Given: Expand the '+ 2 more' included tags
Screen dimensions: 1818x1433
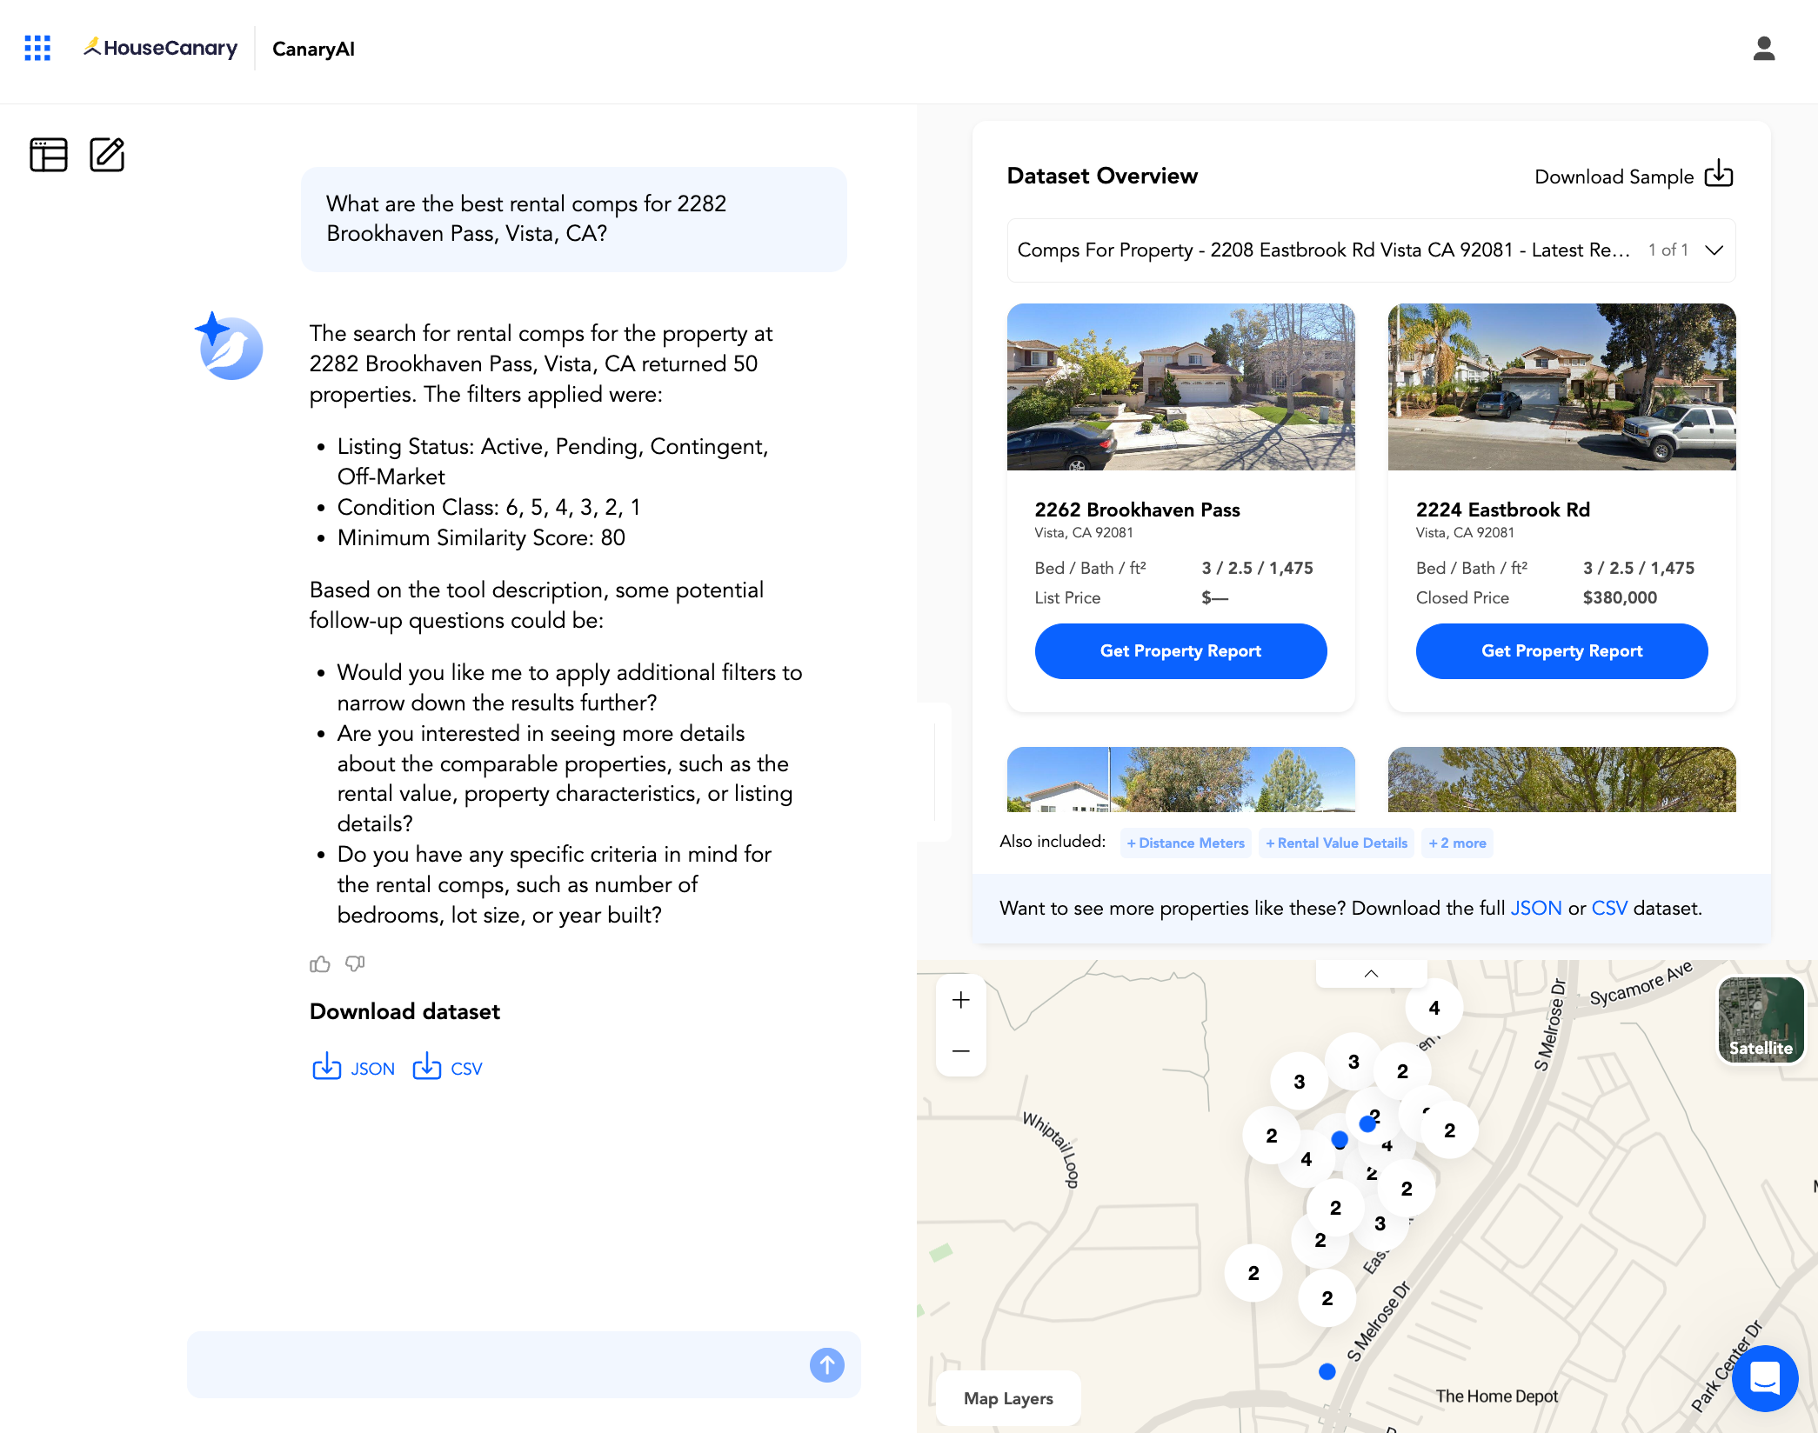Looking at the screenshot, I should pos(1457,843).
